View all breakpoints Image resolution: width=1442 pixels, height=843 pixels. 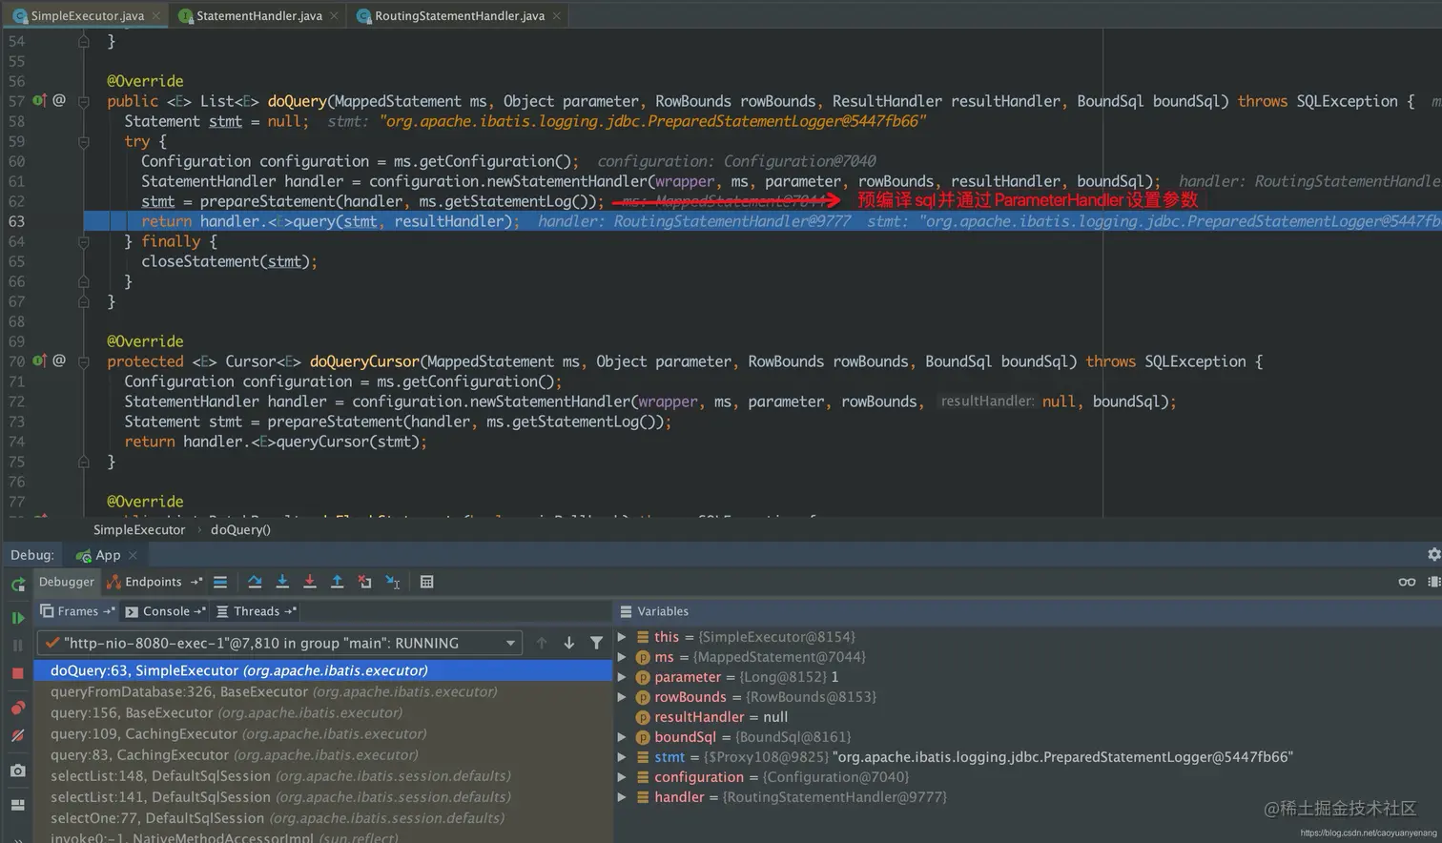(x=17, y=708)
